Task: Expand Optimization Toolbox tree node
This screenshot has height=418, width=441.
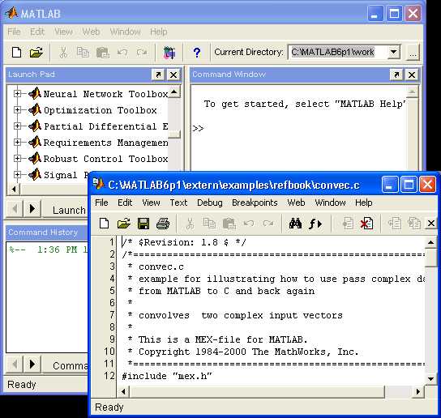Action: (x=17, y=110)
